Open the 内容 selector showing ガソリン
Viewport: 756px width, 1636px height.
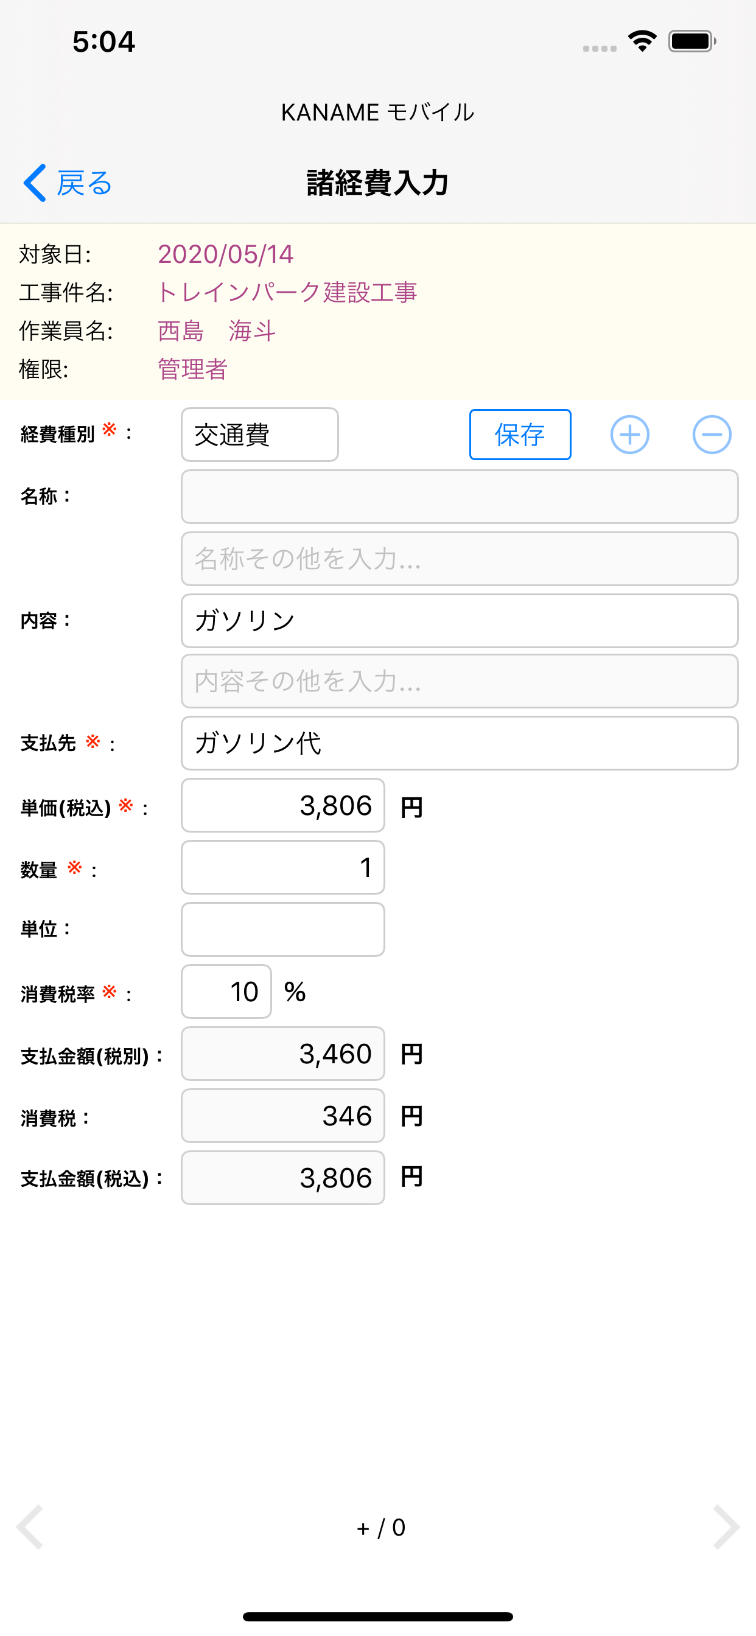click(x=459, y=620)
